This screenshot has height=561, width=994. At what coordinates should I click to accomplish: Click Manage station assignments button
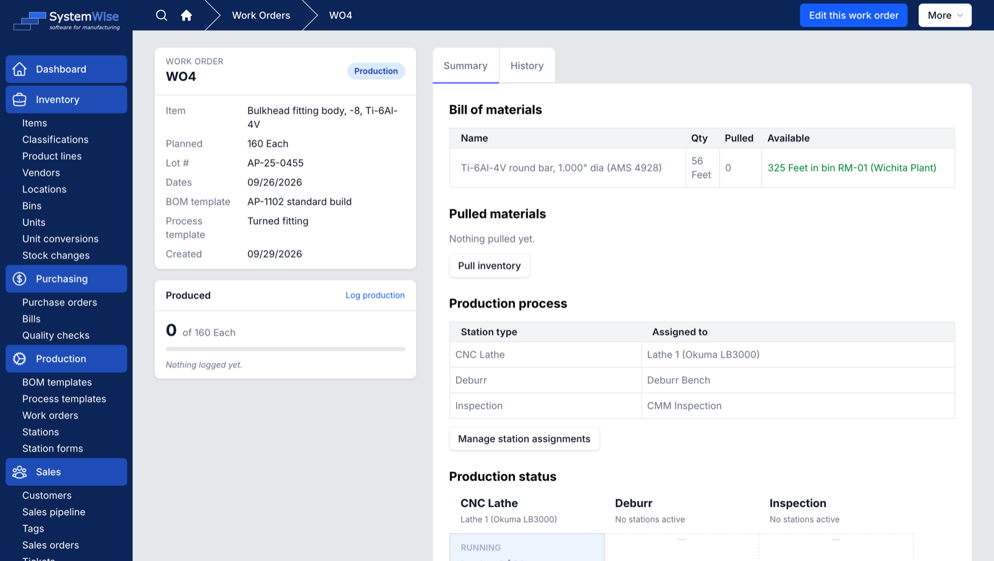pyautogui.click(x=524, y=439)
